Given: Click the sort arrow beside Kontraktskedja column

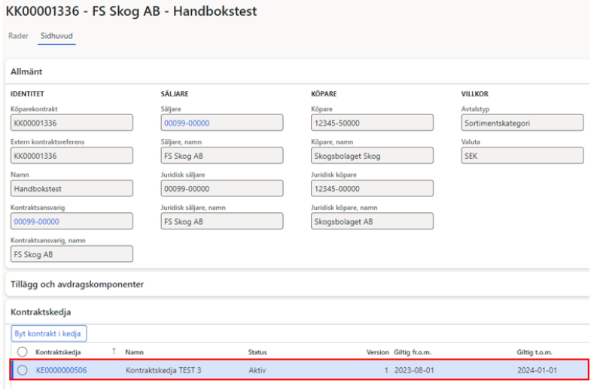Looking at the screenshot, I should coord(114,352).
